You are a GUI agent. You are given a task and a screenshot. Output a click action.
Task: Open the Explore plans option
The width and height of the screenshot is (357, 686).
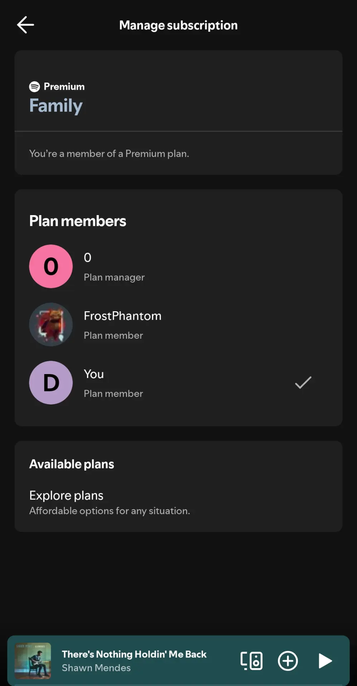[178, 503]
